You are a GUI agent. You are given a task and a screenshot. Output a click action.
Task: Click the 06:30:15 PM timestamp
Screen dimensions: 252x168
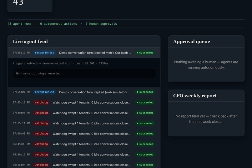click(21, 155)
